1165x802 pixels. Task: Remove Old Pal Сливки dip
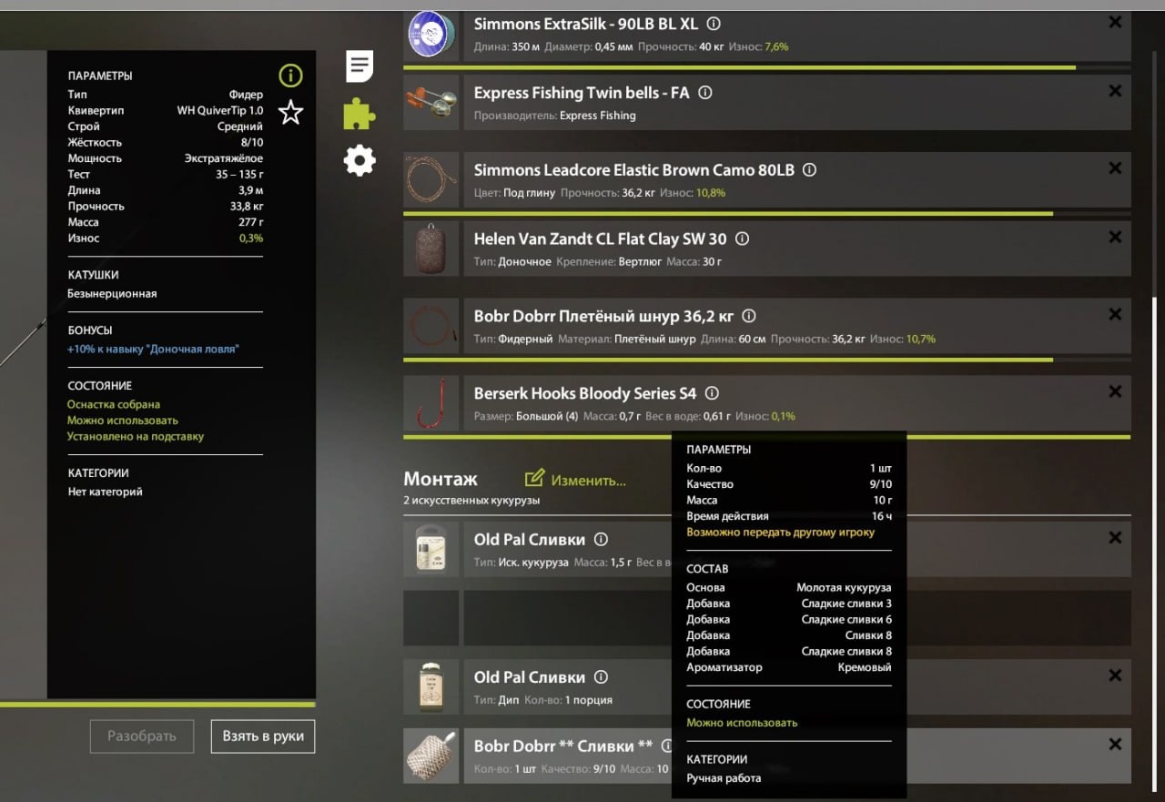tap(1115, 675)
